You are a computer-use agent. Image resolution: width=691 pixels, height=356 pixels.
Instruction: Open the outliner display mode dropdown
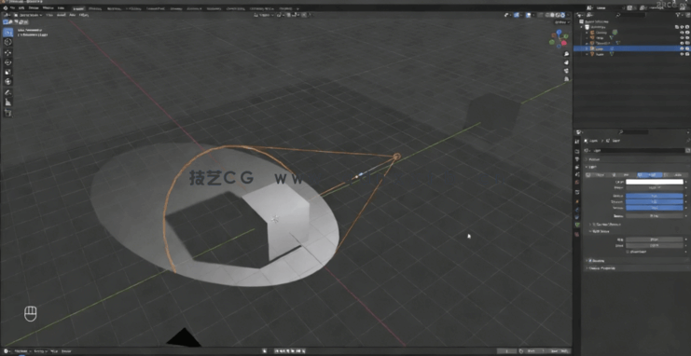click(589, 15)
